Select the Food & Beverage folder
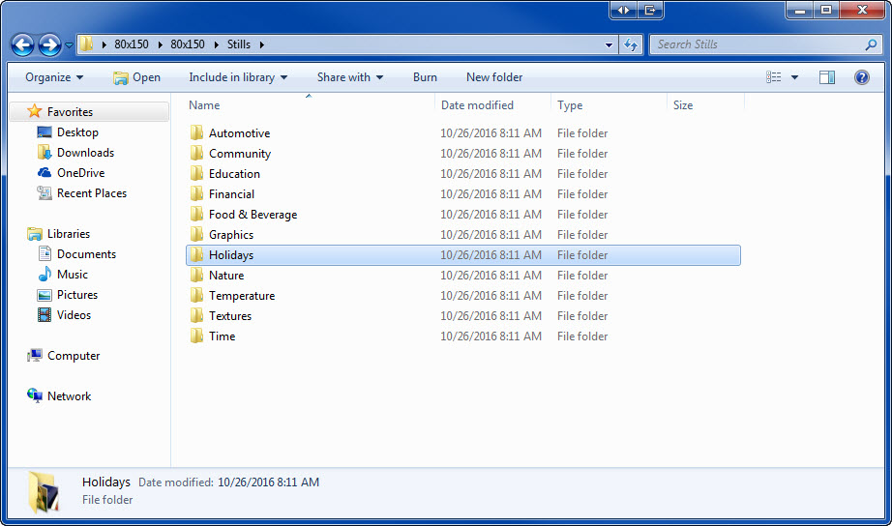The height and width of the screenshot is (526, 892). [x=253, y=215]
